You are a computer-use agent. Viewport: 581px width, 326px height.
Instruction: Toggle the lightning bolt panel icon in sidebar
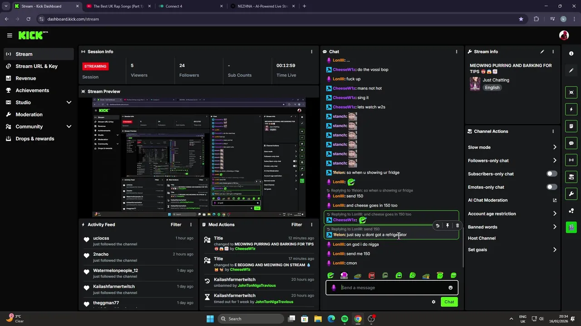(571, 109)
